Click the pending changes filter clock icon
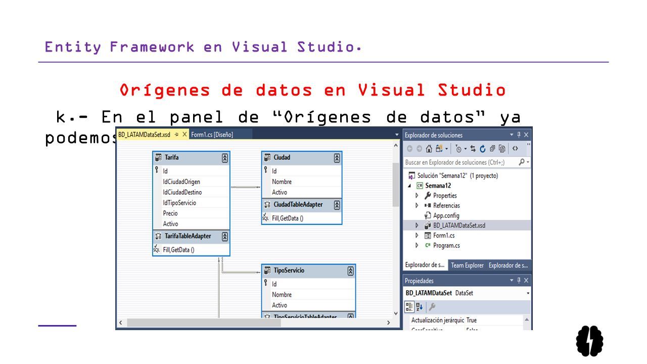Viewport: 647px width, 364px height. click(x=458, y=149)
